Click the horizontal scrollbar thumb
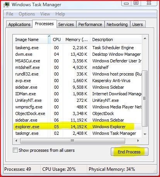The height and width of the screenshot is (177, 160). coord(72,141)
